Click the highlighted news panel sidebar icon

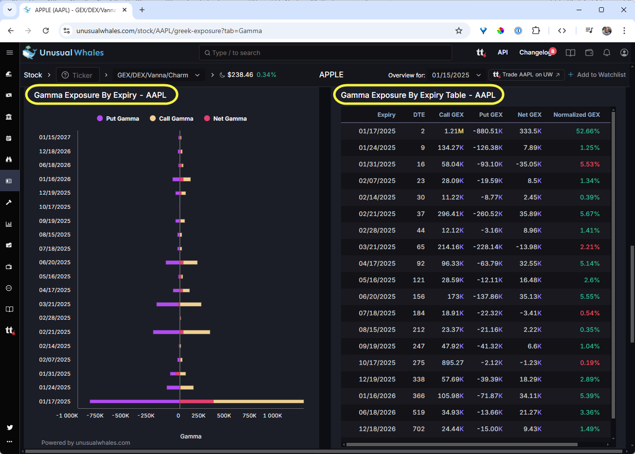tap(9, 181)
